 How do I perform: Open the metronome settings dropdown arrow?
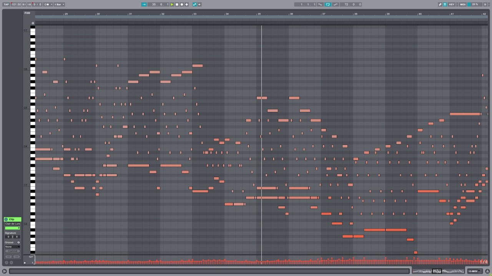[x=52, y=5]
